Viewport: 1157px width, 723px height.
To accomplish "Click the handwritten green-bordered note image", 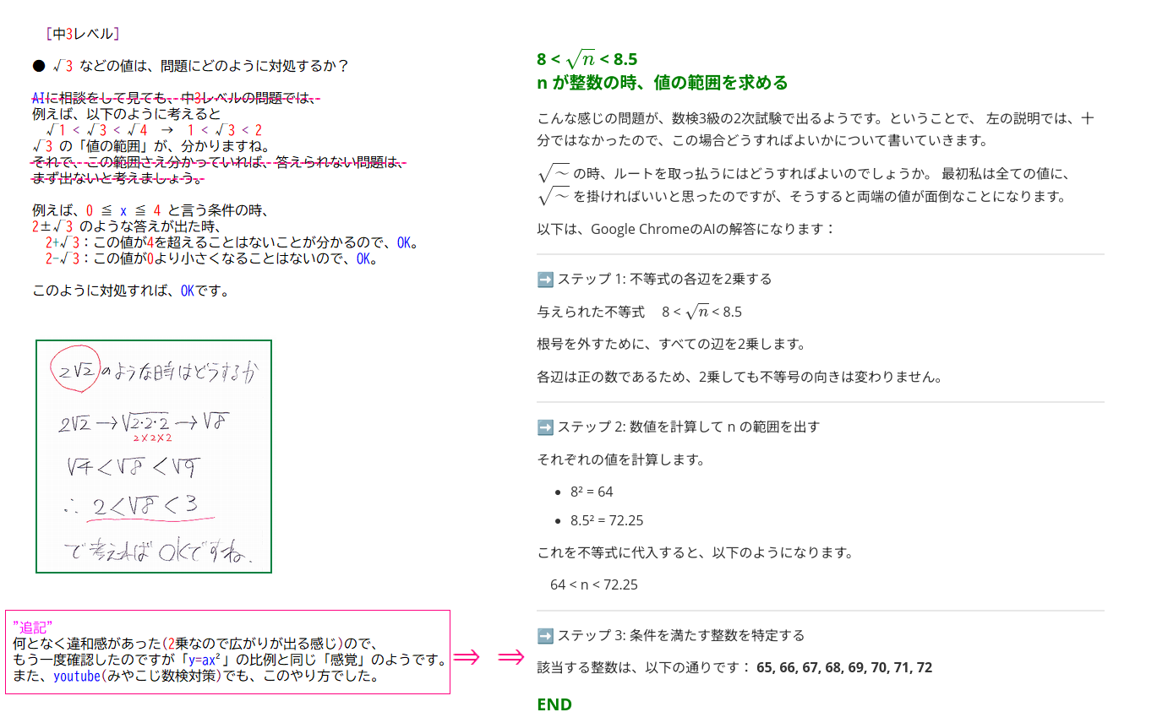I will pyautogui.click(x=152, y=456).
